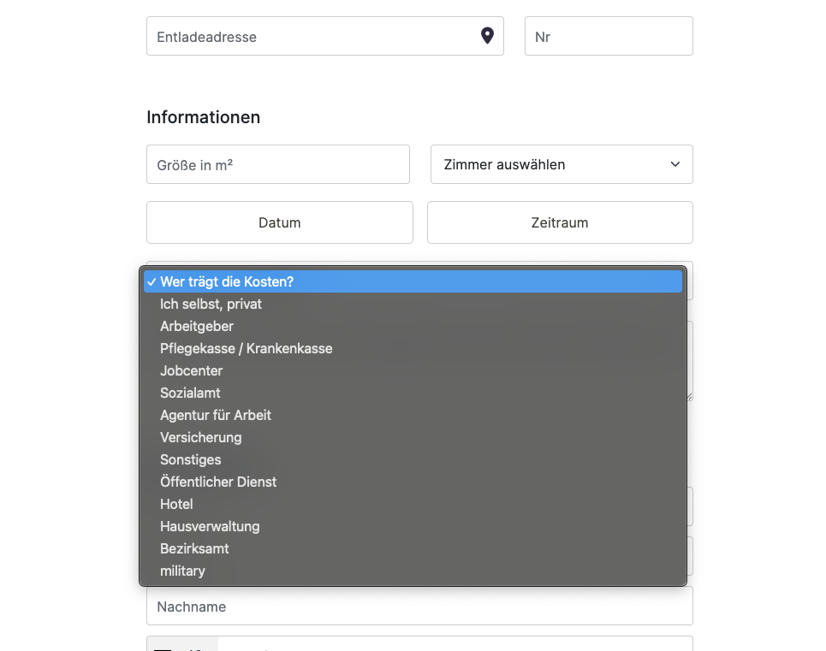Image resolution: width=826 pixels, height=651 pixels.
Task: Choose Jobcenter as cost bearer
Action: (413, 370)
